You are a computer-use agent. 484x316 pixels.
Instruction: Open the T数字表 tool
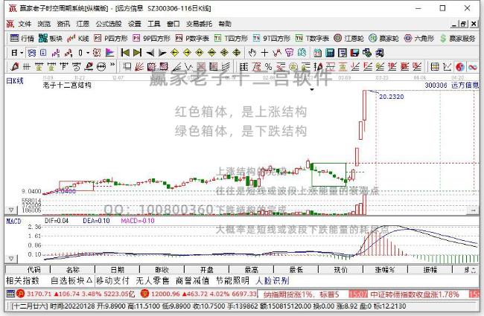point(312,38)
